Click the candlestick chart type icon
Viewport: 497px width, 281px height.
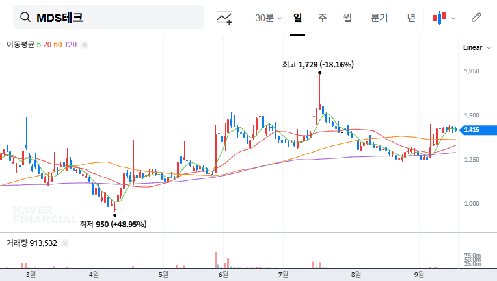point(439,18)
